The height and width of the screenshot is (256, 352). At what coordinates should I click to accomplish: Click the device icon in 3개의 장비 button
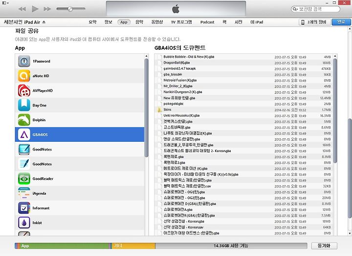pyautogui.click(x=303, y=22)
